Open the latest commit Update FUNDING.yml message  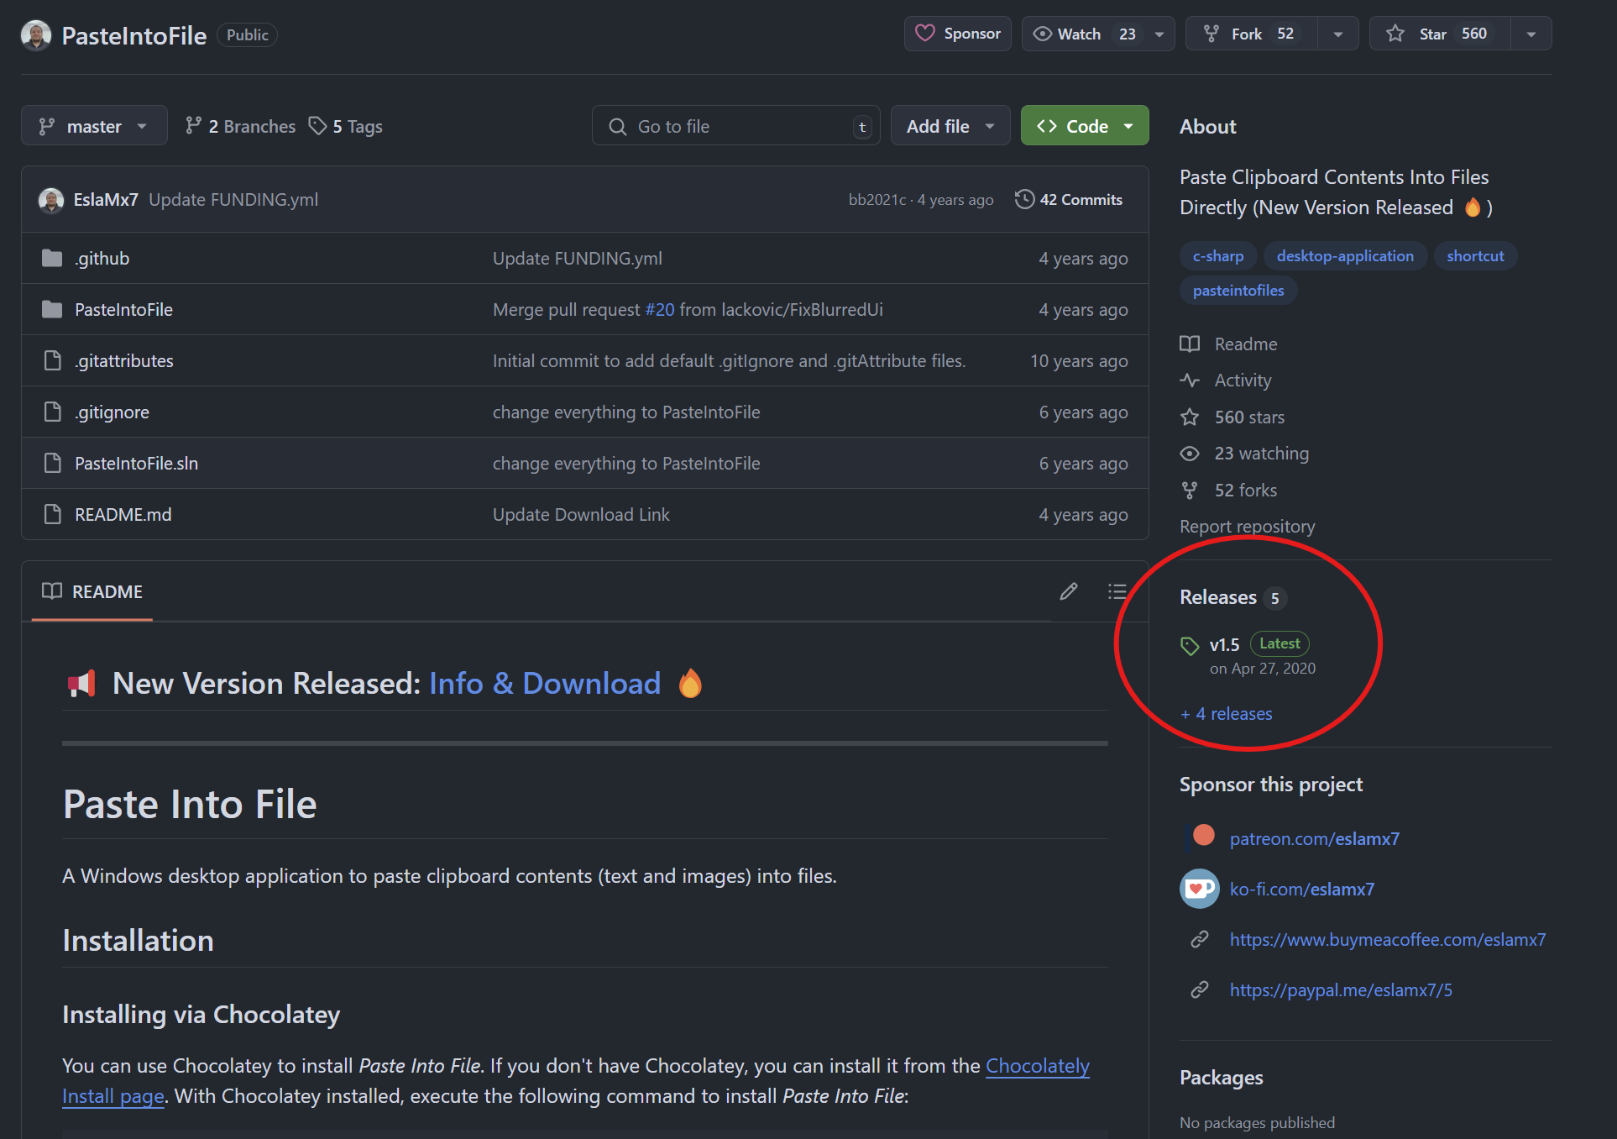233,200
